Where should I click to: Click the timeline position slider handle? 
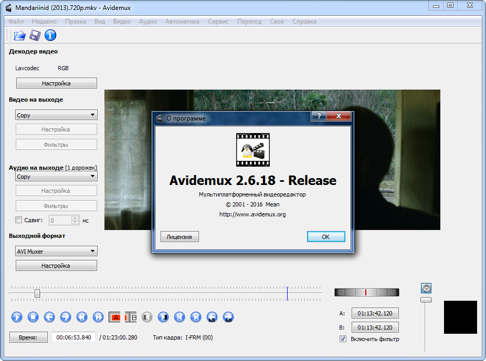click(x=37, y=293)
